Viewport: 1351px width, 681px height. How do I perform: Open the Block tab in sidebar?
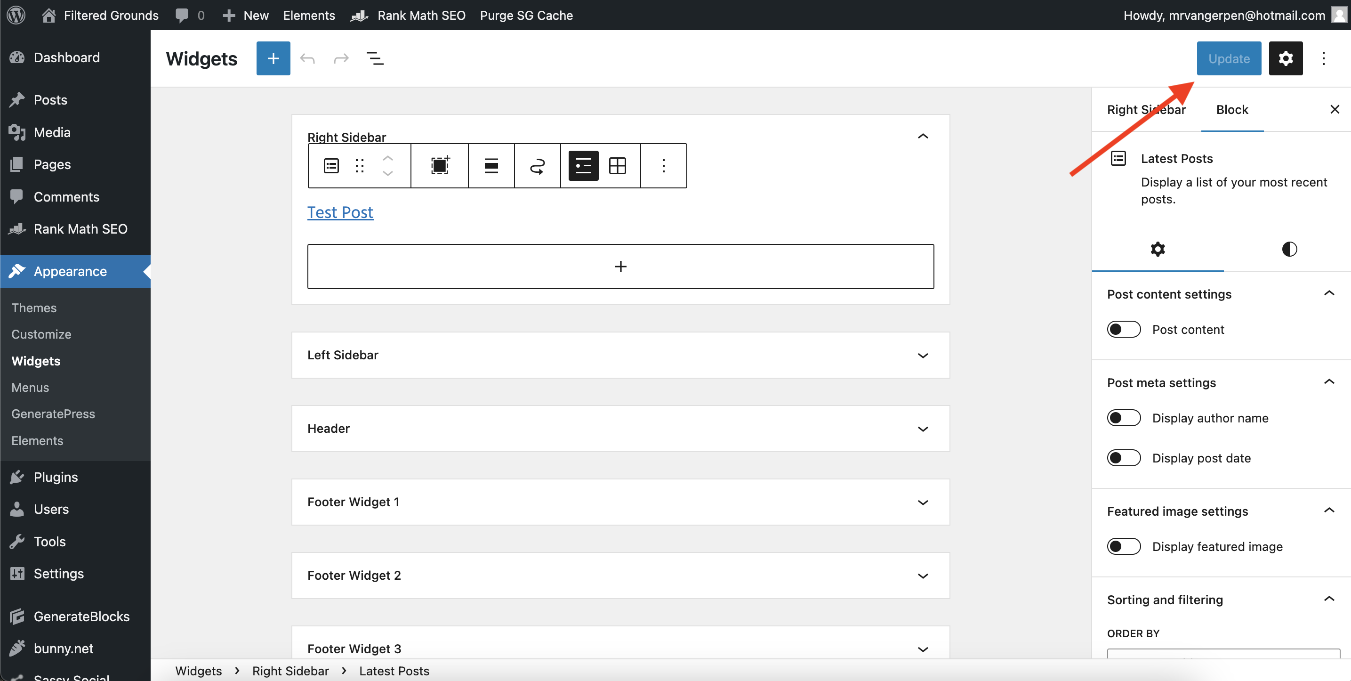pos(1231,110)
